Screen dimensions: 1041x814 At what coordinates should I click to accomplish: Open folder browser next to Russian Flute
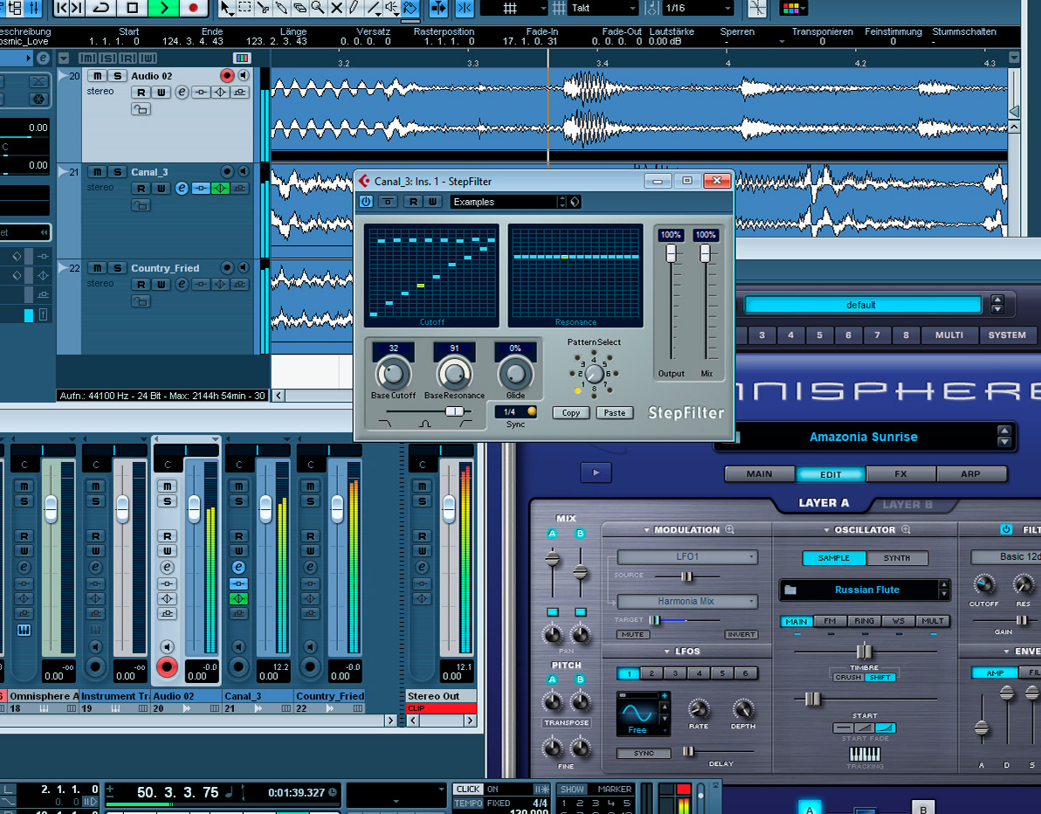790,590
